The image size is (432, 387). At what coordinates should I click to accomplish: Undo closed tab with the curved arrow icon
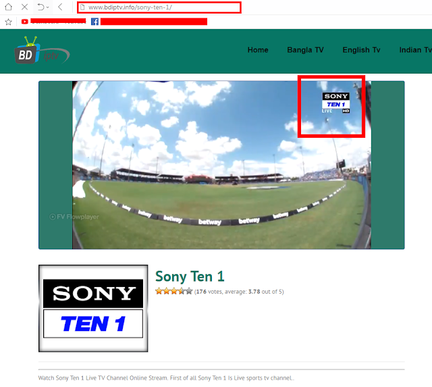40,7
